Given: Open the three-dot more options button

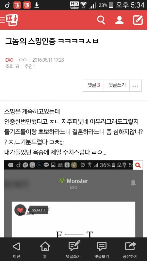Looking at the screenshot, I should click(x=136, y=86).
